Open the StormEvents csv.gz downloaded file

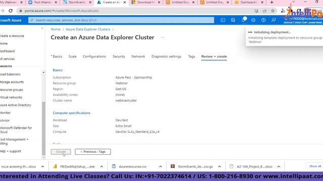click(195, 166)
